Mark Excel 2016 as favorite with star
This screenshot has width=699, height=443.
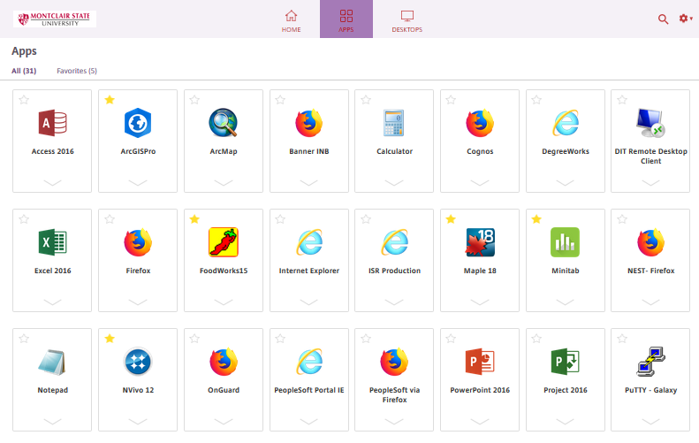24,219
